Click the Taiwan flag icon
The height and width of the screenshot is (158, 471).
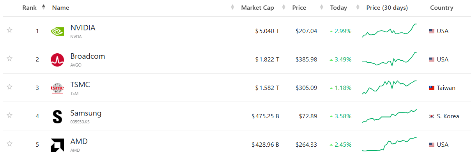coord(431,88)
